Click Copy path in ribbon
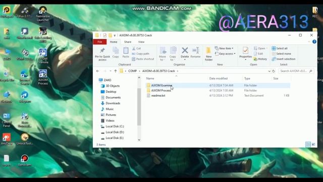The image size is (323, 182). pyautogui.click(x=140, y=54)
